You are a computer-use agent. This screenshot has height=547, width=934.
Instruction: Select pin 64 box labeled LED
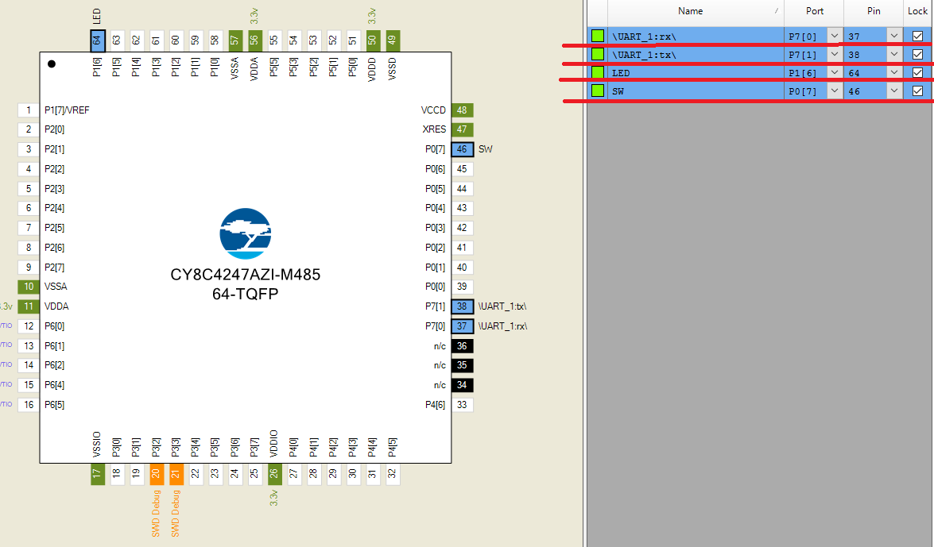tap(97, 40)
